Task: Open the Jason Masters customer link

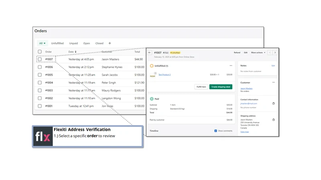Action: click(x=246, y=88)
